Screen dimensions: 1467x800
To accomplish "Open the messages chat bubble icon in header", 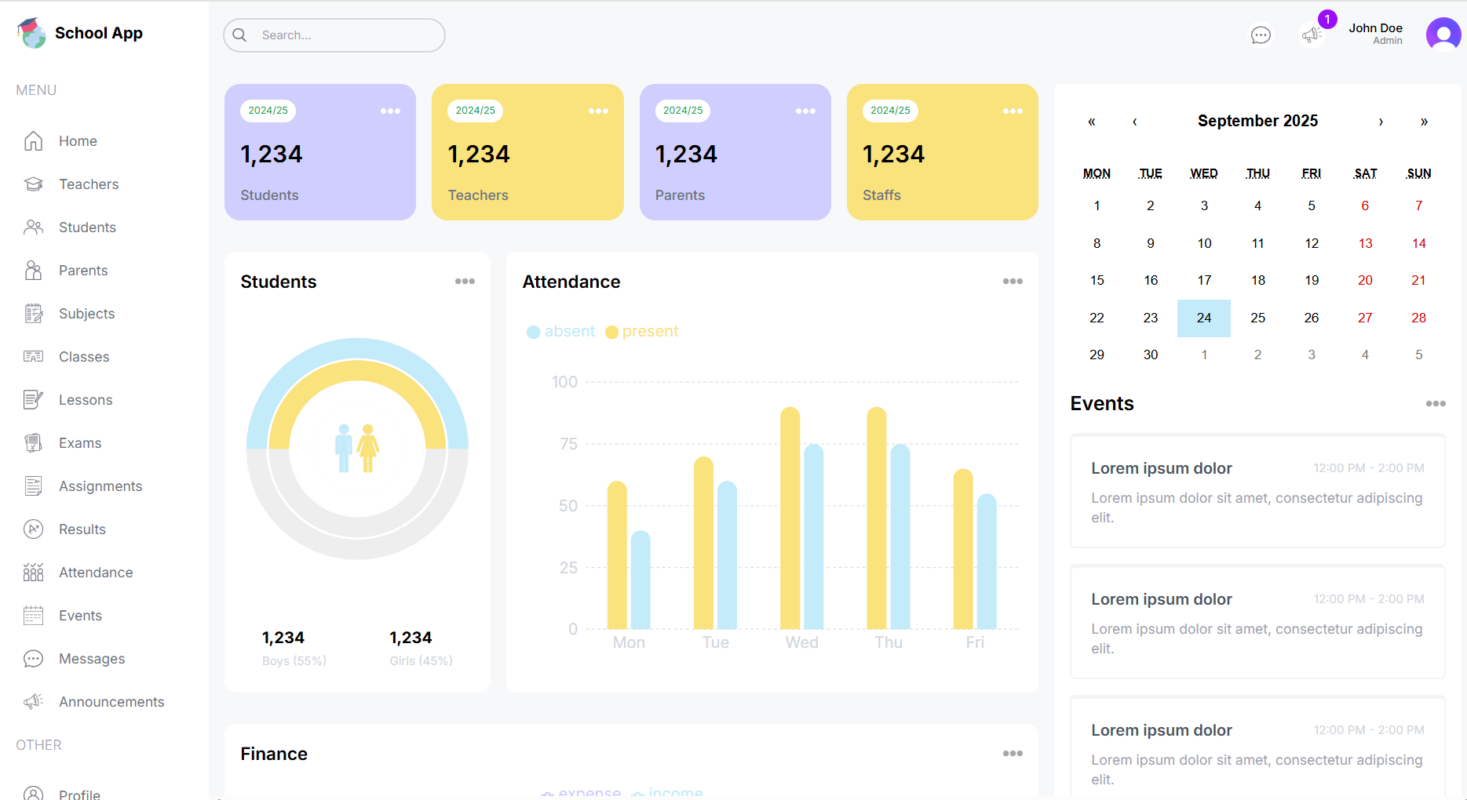I will tap(1261, 35).
